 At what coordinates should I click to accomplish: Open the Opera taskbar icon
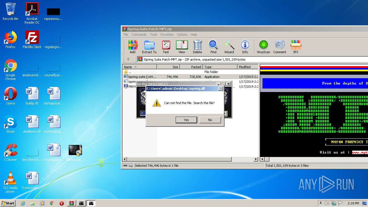point(62,203)
